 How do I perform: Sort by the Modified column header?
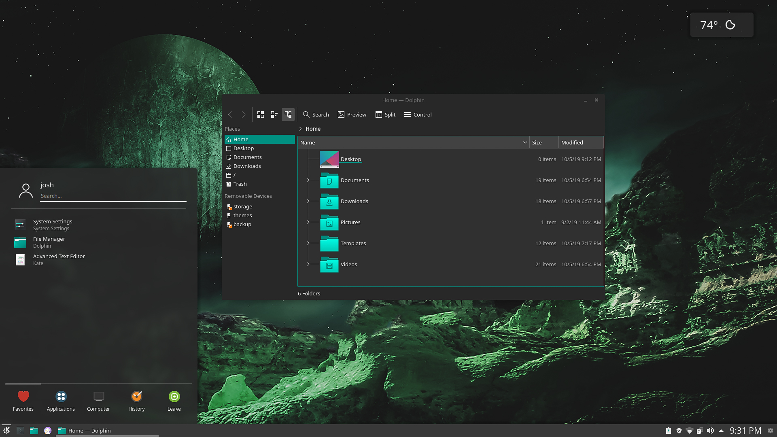coord(581,142)
